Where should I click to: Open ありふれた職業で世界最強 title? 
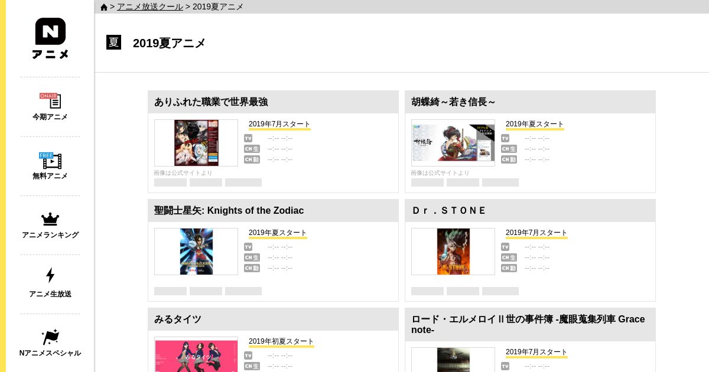pos(211,102)
